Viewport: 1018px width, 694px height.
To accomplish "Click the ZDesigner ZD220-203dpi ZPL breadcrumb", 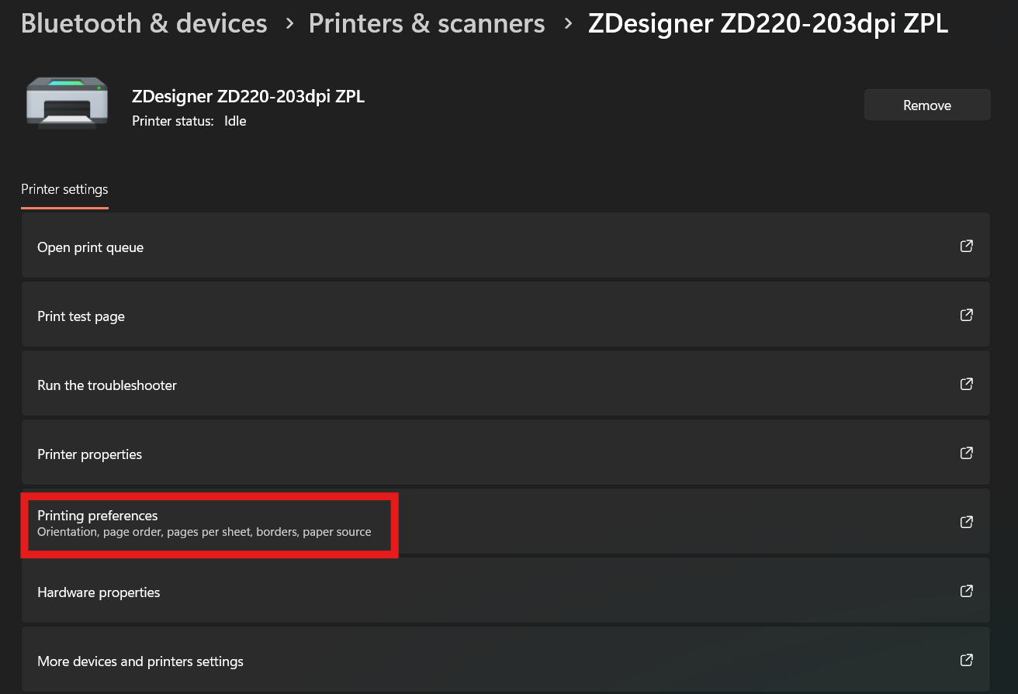I will [767, 23].
